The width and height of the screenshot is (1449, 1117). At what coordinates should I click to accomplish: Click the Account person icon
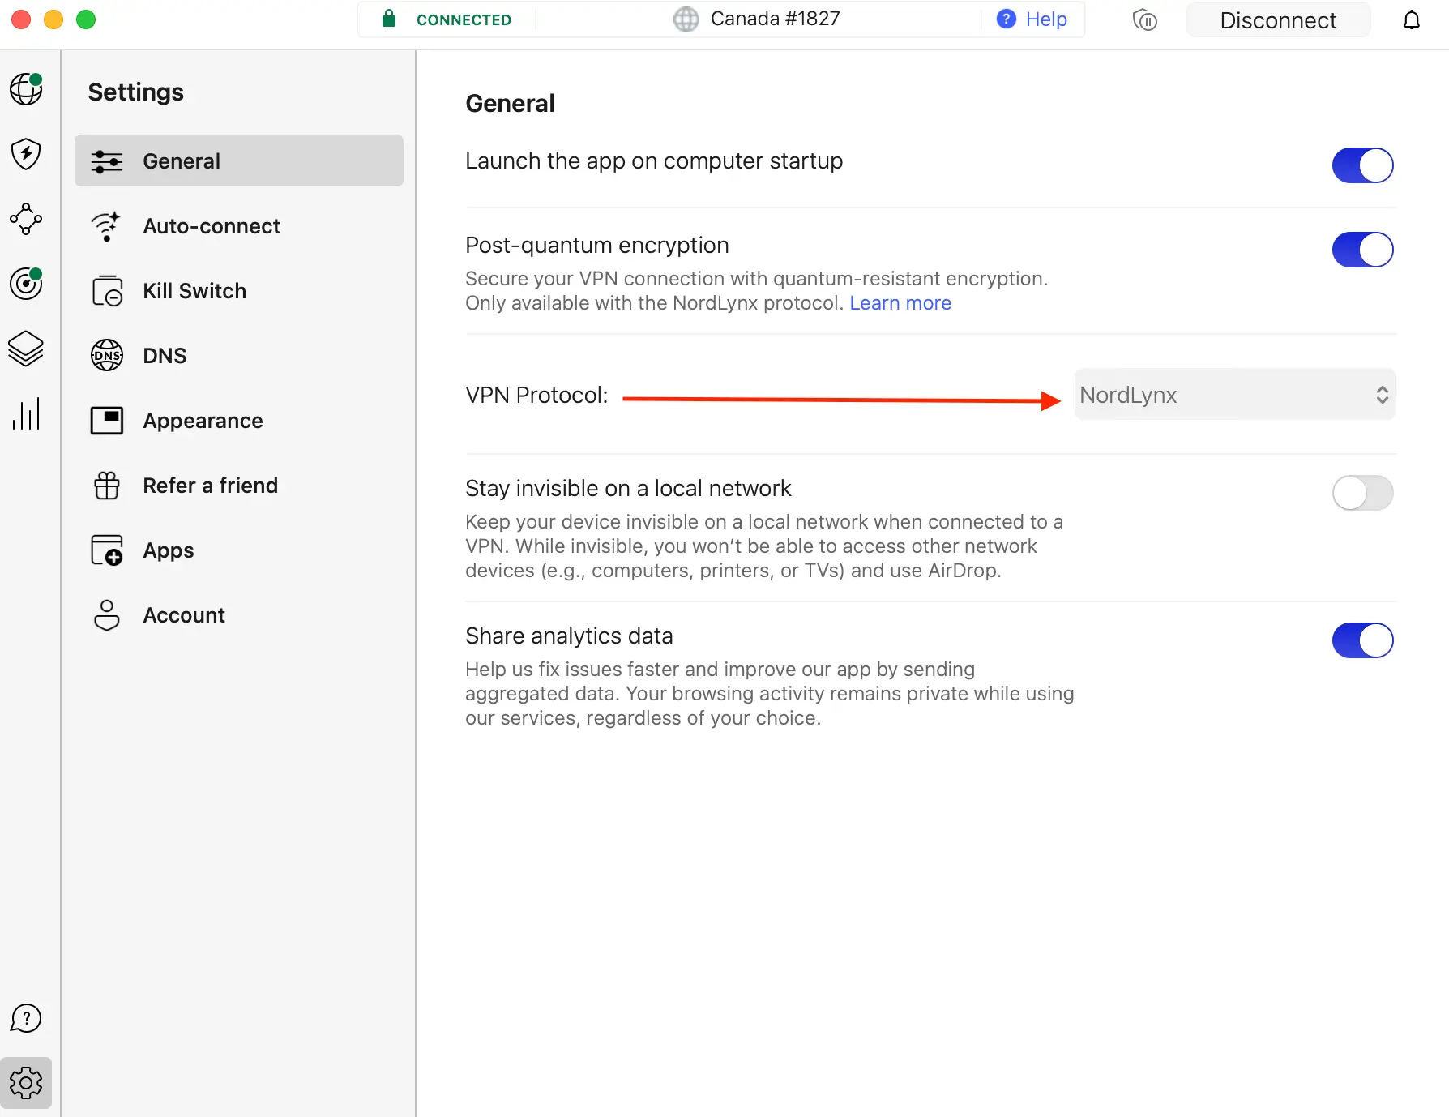point(107,615)
